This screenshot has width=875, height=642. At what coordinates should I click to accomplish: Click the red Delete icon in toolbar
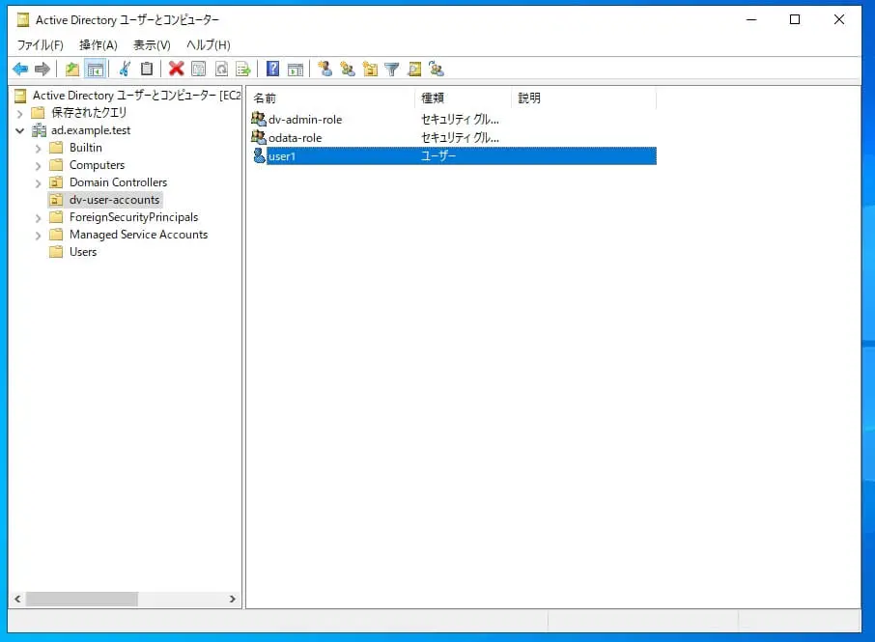[x=177, y=70]
